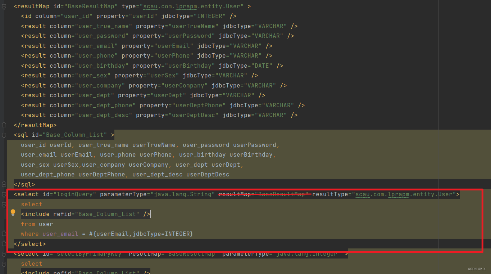Click column="user_phone" in result row
The height and width of the screenshot is (274, 491).
pos(84,56)
